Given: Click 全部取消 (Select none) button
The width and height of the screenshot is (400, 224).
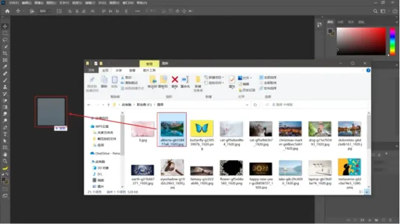Looking at the screenshot, I should [x=268, y=83].
